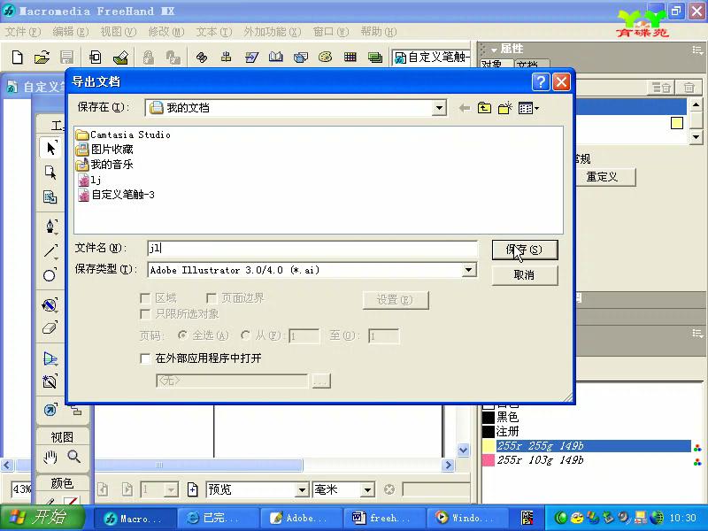Select the Pointer arrow tool
This screenshot has height=531, width=708.
[51, 148]
